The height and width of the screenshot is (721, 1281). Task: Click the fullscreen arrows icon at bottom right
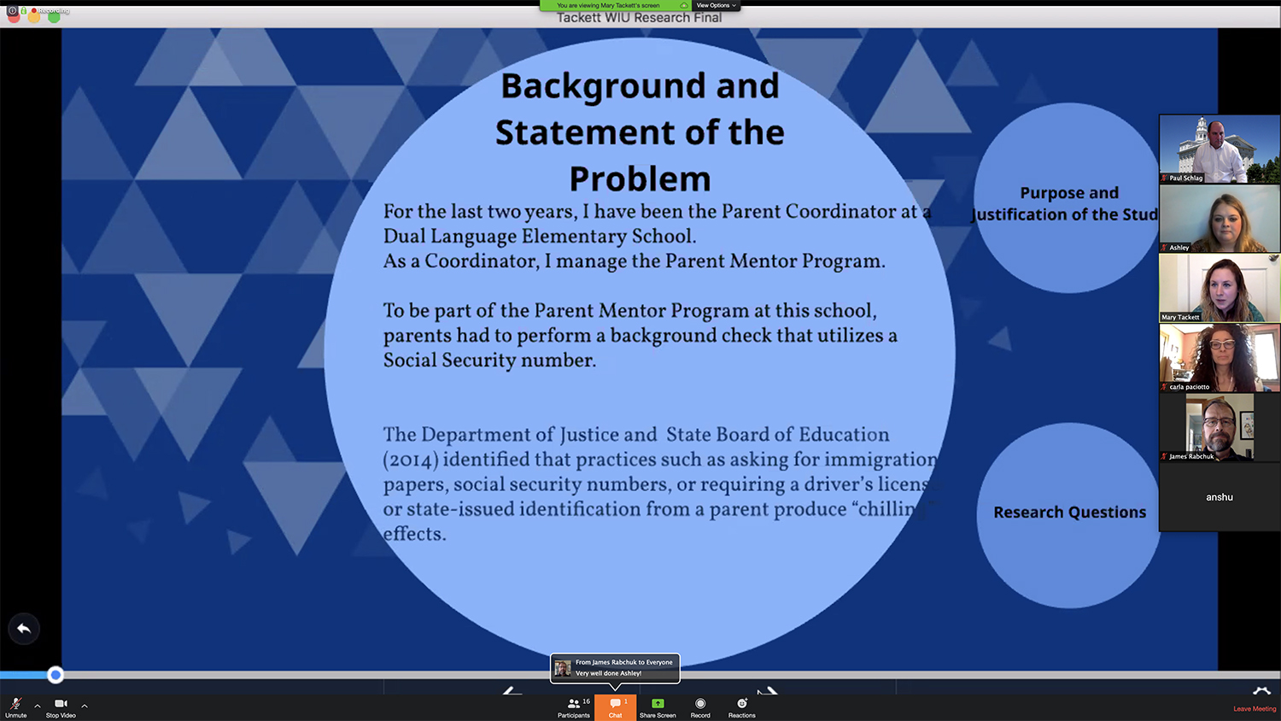click(1261, 691)
